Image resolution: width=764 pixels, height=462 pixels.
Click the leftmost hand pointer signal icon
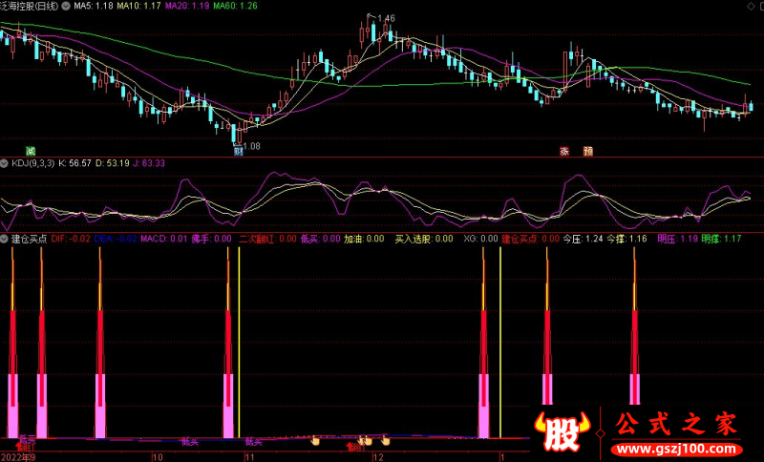coord(315,441)
